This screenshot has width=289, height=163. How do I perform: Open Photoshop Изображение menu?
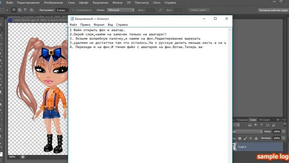coord(53,3)
